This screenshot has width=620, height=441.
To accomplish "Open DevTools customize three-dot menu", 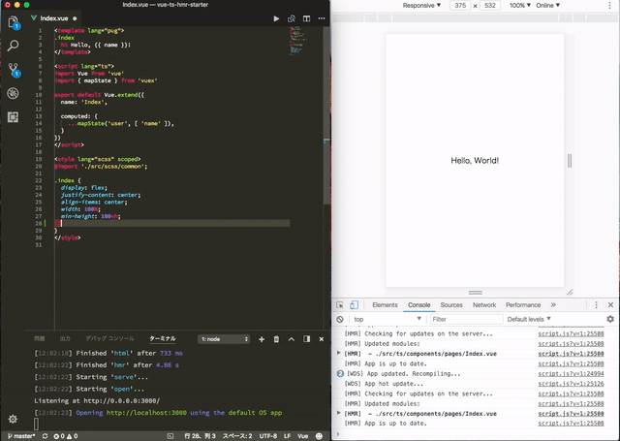I will click(x=597, y=305).
